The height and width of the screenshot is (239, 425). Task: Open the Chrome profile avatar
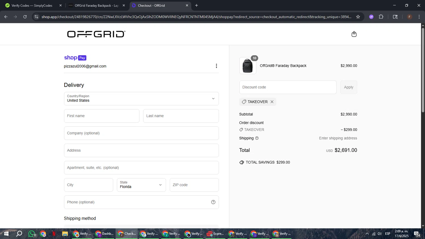pos(409,17)
